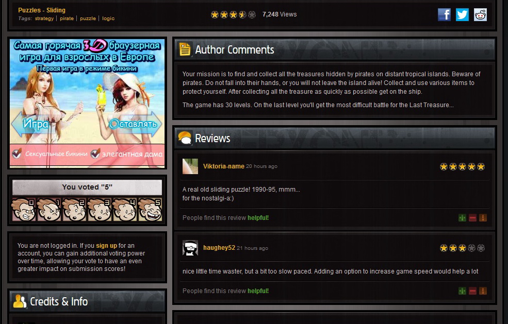Image resolution: width=508 pixels, height=324 pixels.
Task: Click the Credits & Info people icon
Action: pos(20,301)
